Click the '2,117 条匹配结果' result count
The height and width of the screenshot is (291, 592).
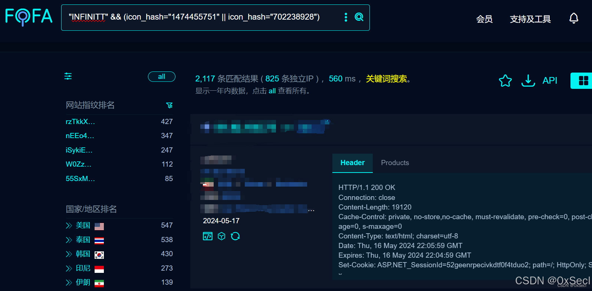[x=227, y=79]
